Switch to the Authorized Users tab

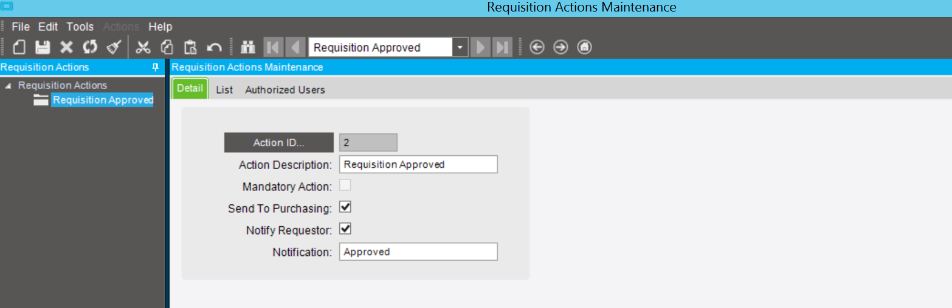pos(285,90)
